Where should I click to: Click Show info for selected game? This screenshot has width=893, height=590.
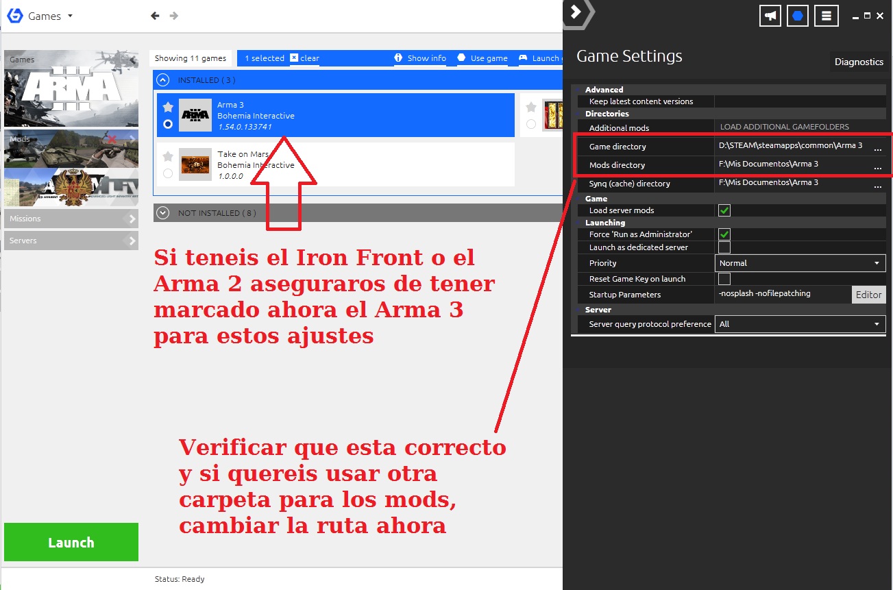click(426, 58)
